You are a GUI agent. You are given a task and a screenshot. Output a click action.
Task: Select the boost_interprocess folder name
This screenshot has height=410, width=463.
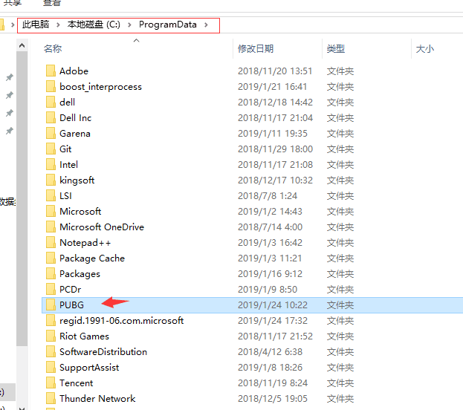tap(100, 87)
